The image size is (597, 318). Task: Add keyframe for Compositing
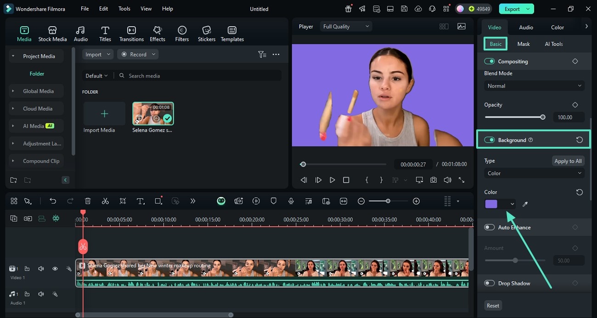(x=575, y=61)
